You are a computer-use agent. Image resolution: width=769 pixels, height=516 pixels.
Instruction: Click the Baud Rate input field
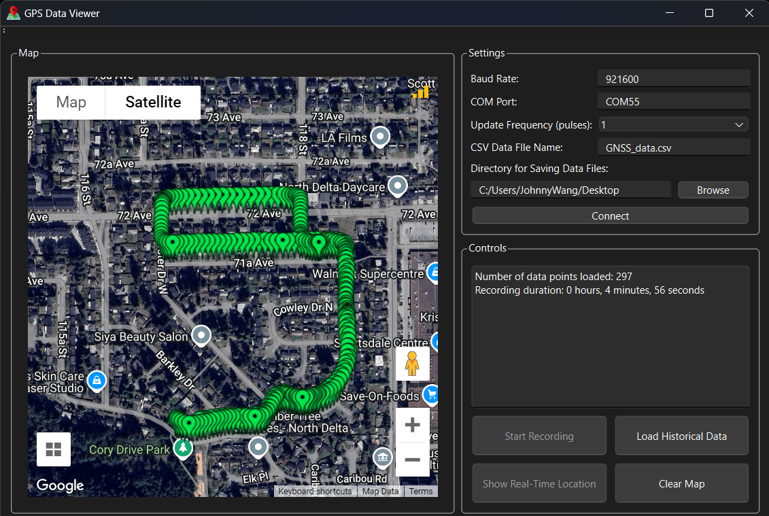pyautogui.click(x=674, y=79)
